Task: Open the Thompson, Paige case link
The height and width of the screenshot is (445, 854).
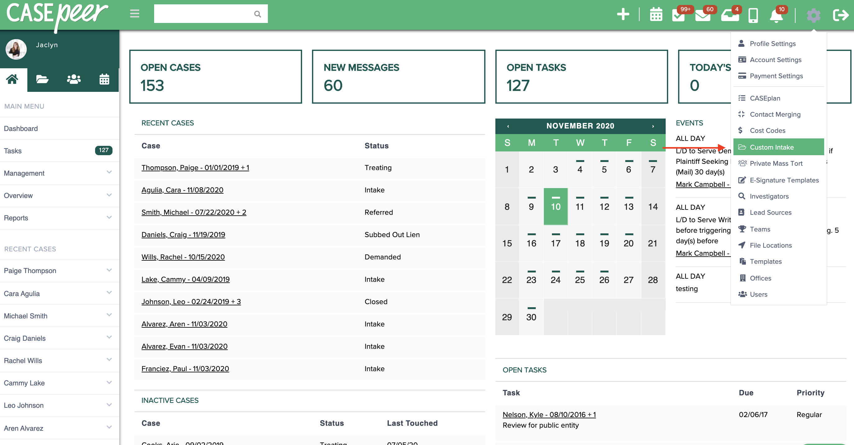Action: click(x=195, y=168)
